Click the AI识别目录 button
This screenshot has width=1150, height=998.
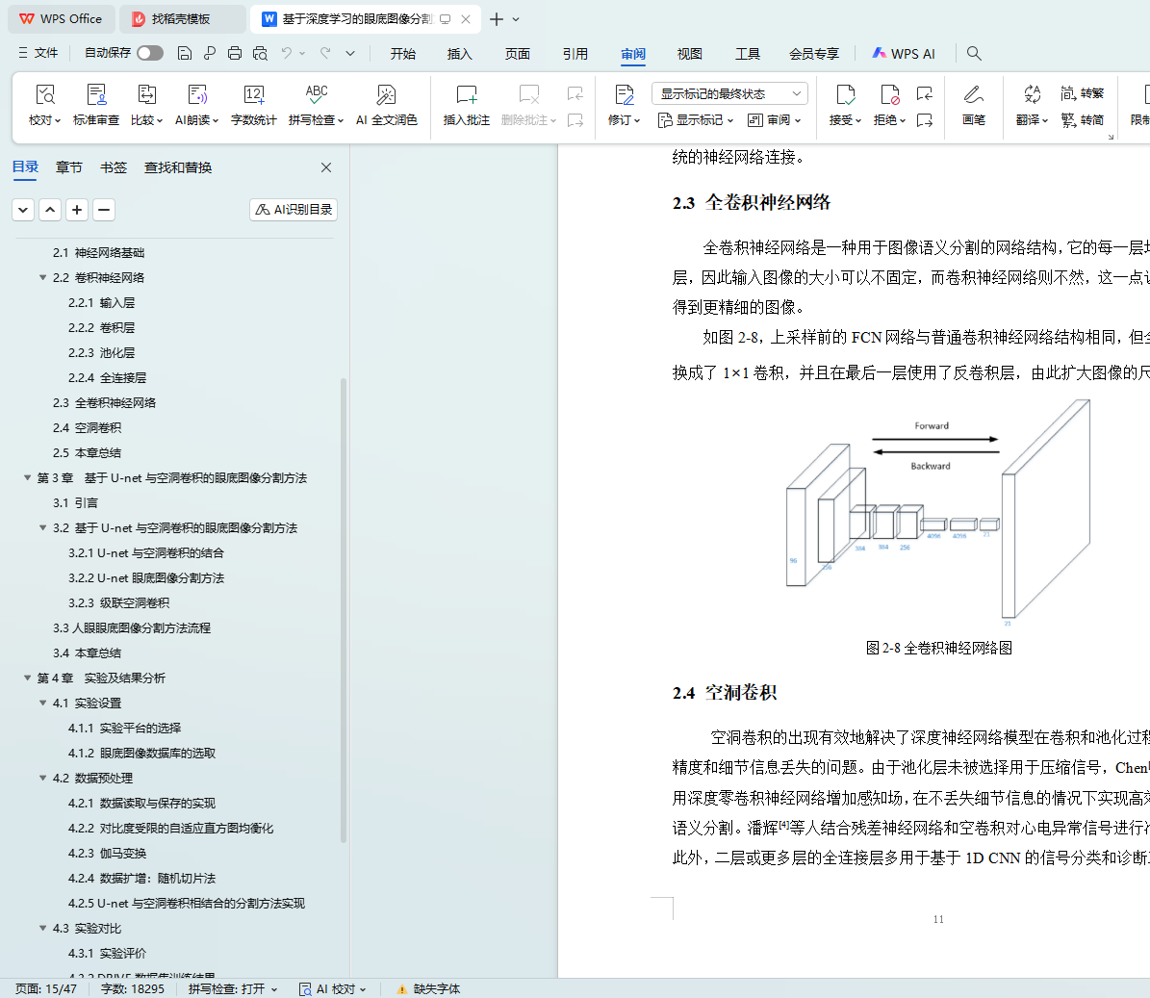pyautogui.click(x=294, y=210)
